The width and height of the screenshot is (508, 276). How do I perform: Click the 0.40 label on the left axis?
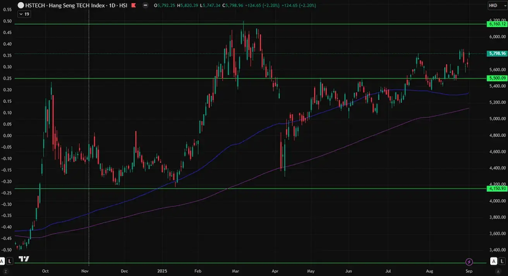click(7, 44)
